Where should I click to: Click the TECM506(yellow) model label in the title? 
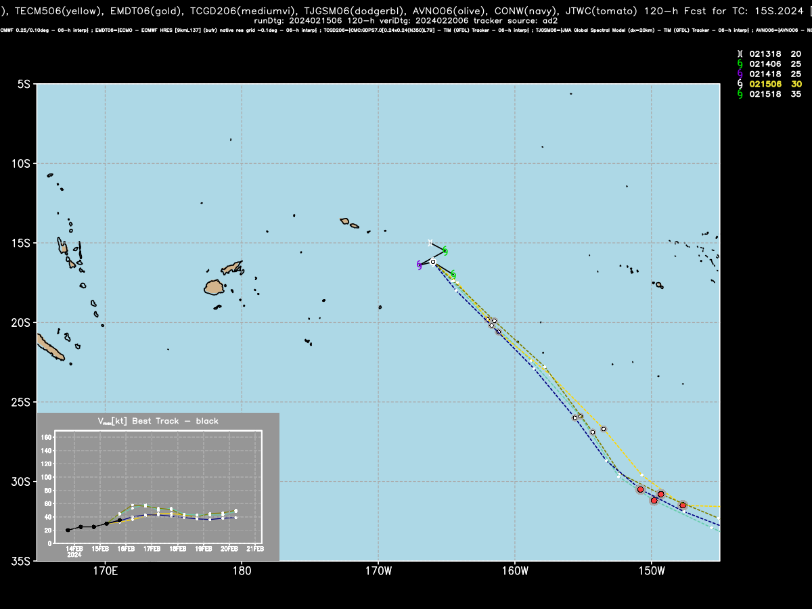click(53, 9)
